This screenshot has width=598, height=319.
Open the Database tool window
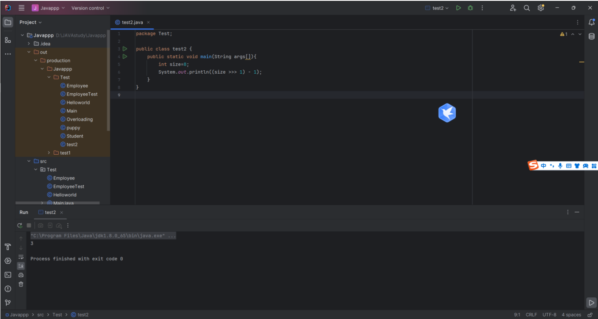coord(591,37)
